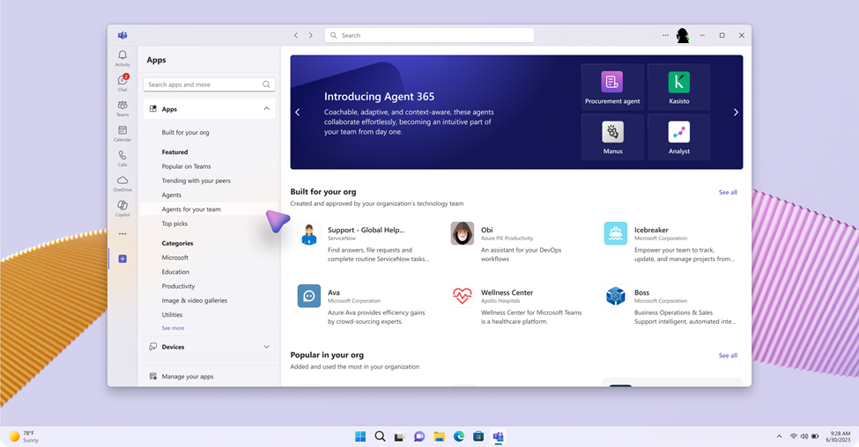Go back with the left navigation arrow
This screenshot has width=859, height=447.
click(296, 35)
